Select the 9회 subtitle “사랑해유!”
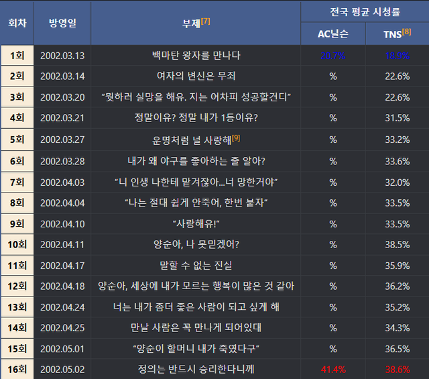 (x=196, y=223)
